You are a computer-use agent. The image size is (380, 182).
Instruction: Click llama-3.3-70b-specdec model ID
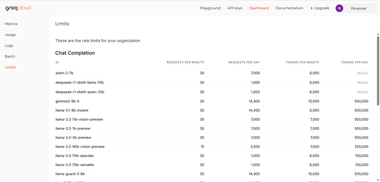click(75, 156)
